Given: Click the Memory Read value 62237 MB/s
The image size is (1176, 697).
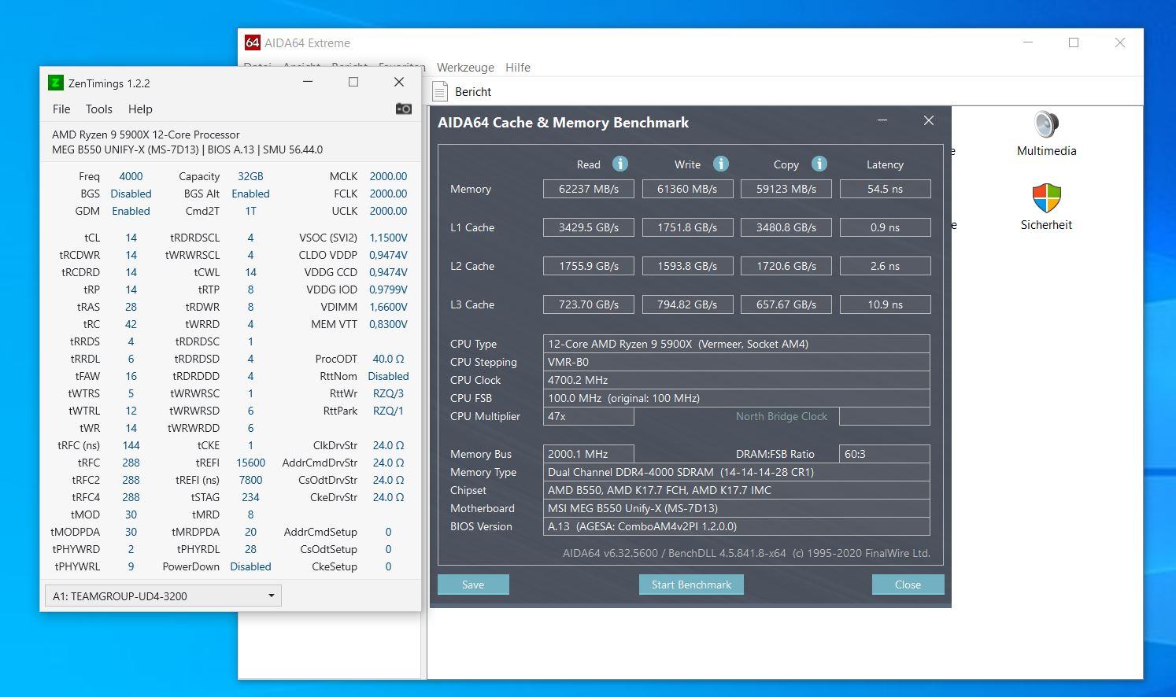Looking at the screenshot, I should click(x=589, y=189).
